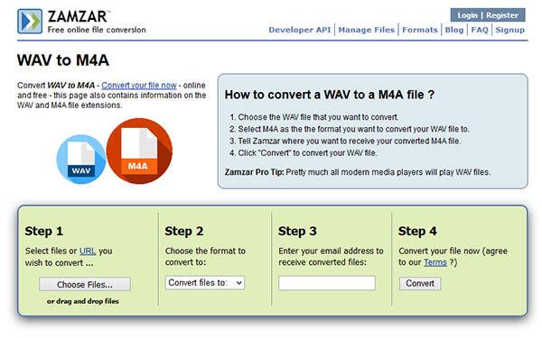The height and width of the screenshot is (338, 542).
Task: Click the 'Step 3' heading
Action: pyautogui.click(x=297, y=231)
